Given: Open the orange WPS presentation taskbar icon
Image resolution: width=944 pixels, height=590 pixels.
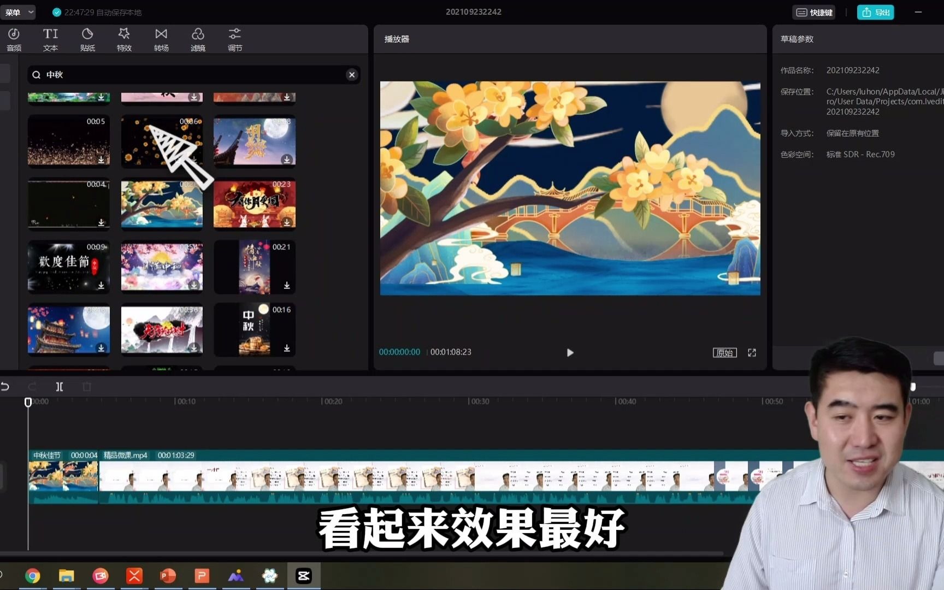Looking at the screenshot, I should [x=202, y=576].
